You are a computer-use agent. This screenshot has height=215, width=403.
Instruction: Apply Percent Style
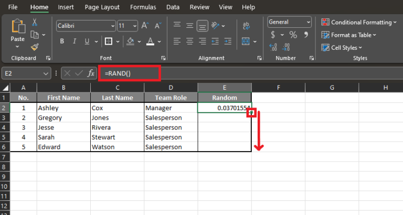(x=293, y=35)
